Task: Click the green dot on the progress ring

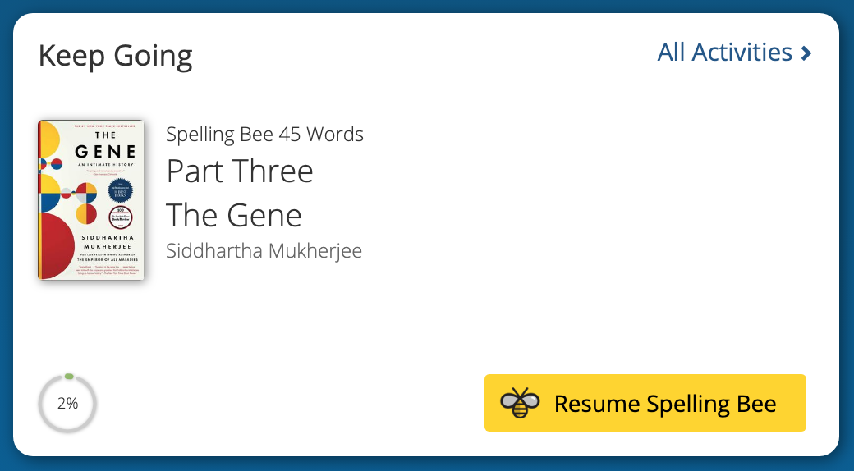Action: (x=69, y=377)
